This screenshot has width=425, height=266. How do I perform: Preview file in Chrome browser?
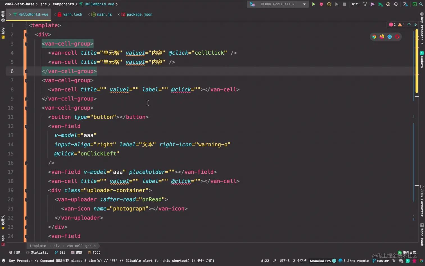[x=374, y=37]
